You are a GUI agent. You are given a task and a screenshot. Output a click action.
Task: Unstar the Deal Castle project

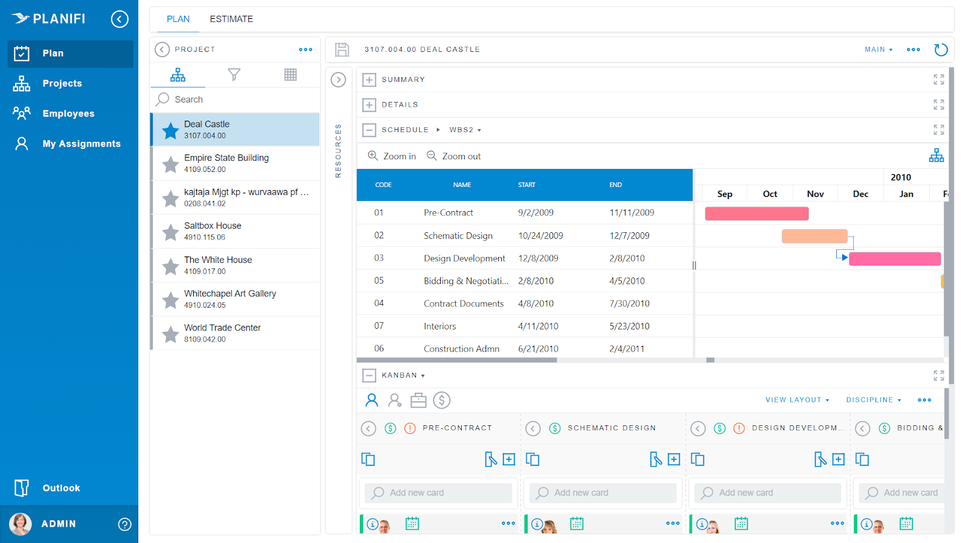[171, 130]
